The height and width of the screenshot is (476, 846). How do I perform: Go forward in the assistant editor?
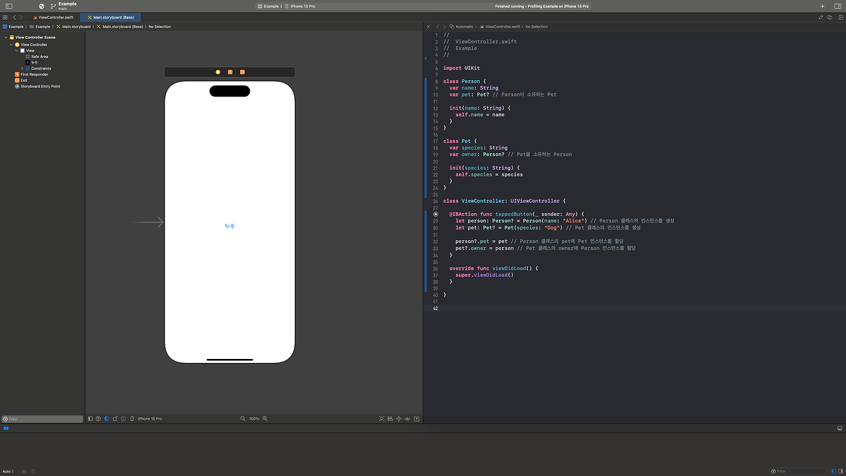pos(444,26)
